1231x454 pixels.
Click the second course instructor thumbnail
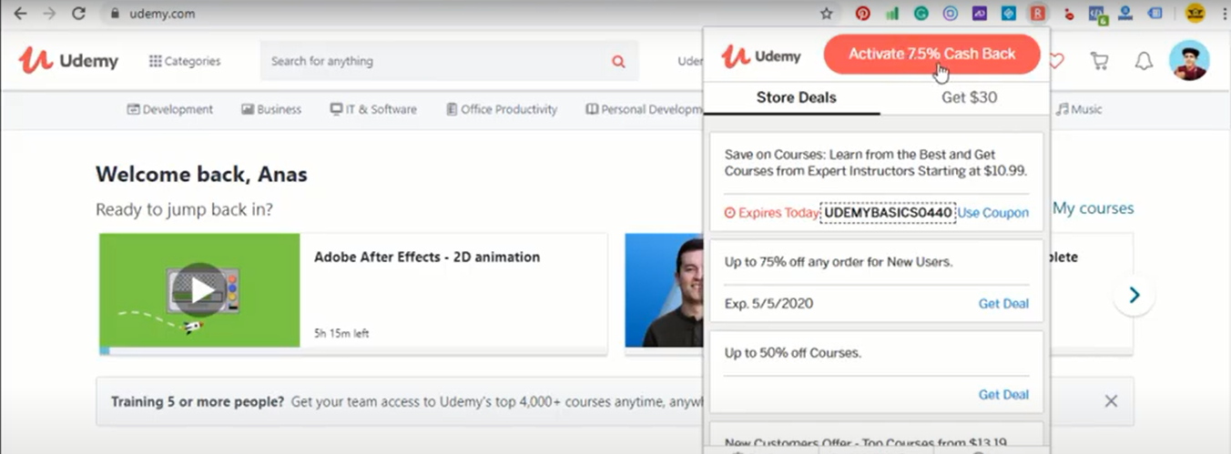tap(664, 290)
